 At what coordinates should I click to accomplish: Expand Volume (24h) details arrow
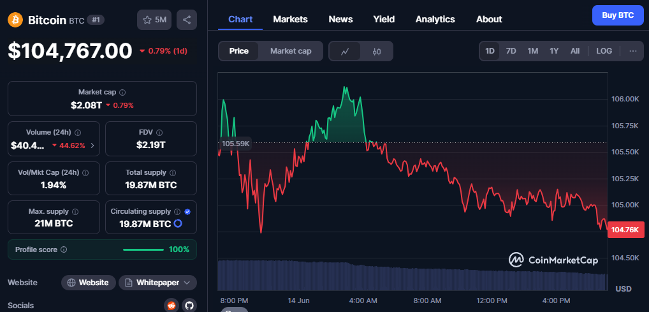[x=92, y=145]
